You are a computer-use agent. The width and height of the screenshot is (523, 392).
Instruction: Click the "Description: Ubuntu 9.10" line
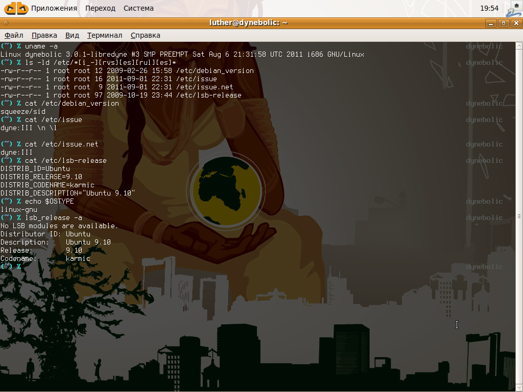56,242
